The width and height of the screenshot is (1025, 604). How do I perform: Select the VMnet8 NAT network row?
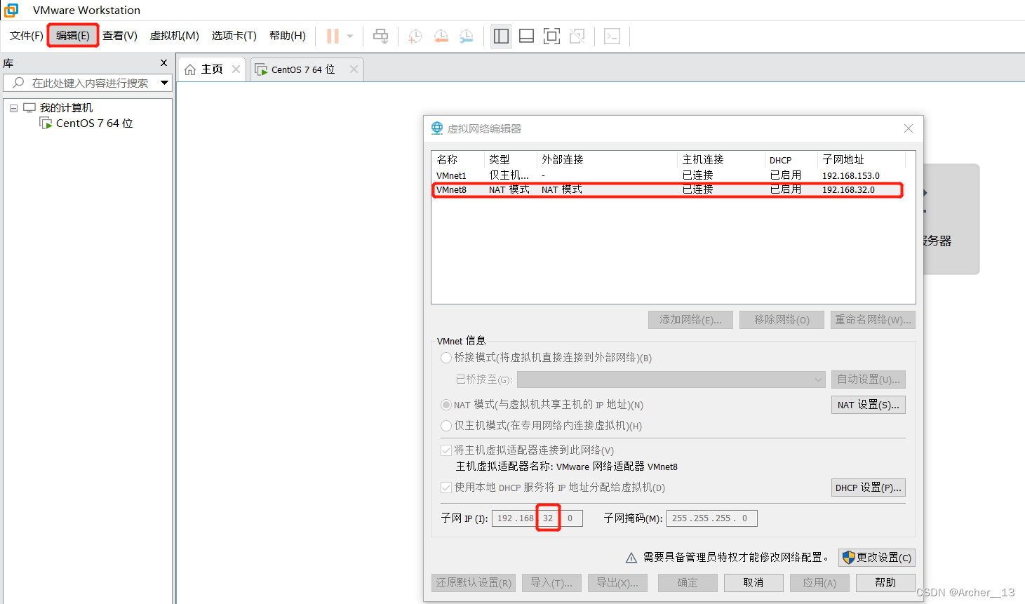click(667, 189)
